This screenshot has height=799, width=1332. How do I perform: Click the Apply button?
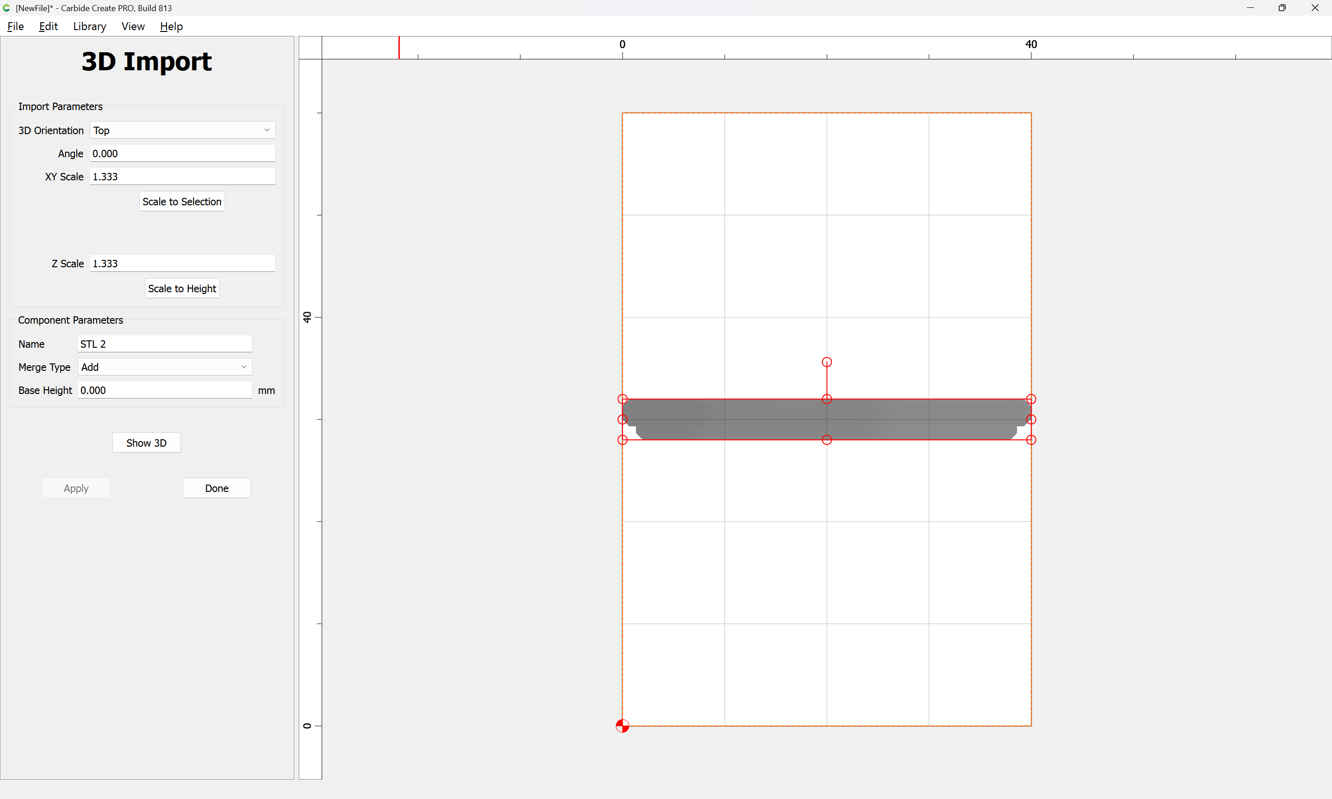point(76,488)
